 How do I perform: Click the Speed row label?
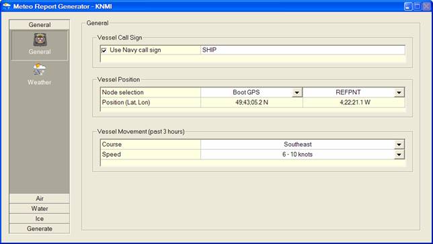112,155
